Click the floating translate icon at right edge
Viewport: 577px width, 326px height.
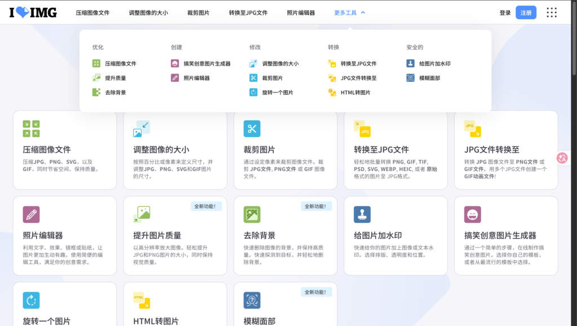pos(562,158)
